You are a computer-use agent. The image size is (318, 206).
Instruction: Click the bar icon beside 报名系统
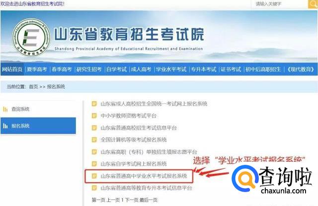(5, 126)
